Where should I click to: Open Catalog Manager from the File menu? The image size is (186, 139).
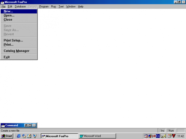[x=16, y=51]
